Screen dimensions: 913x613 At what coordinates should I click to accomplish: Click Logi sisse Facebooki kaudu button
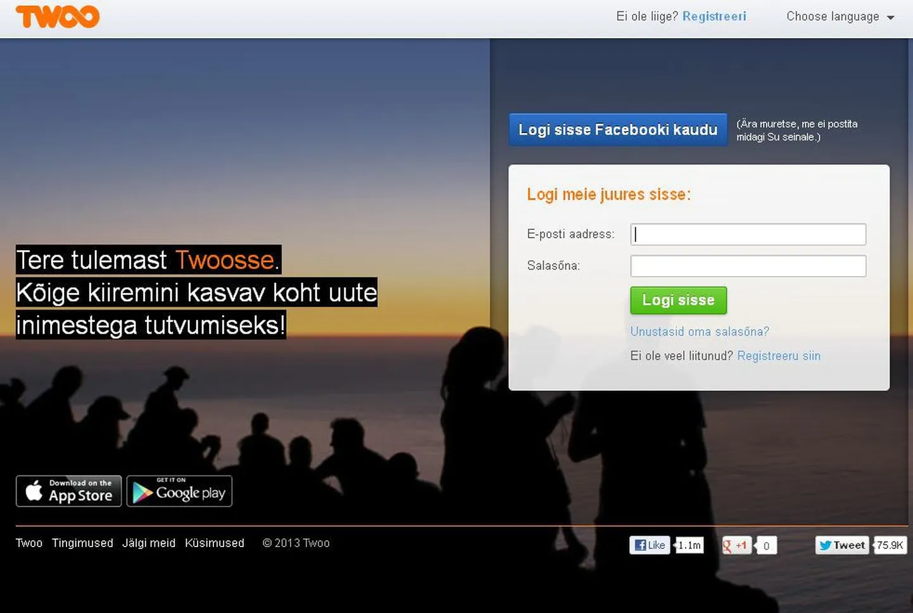(618, 129)
